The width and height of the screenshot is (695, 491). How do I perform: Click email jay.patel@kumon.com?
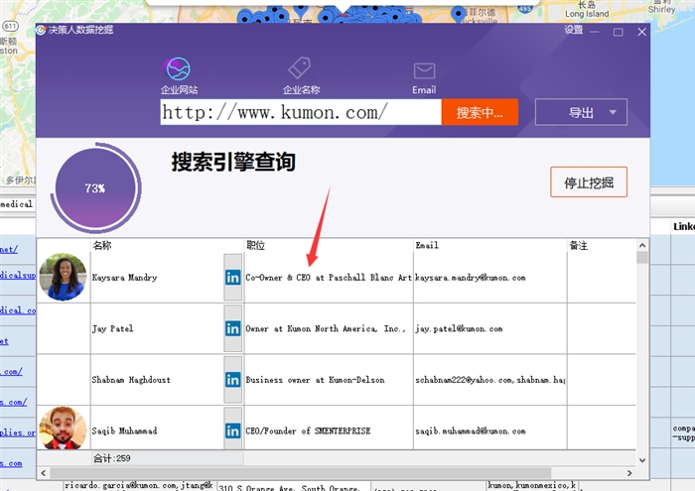(459, 329)
